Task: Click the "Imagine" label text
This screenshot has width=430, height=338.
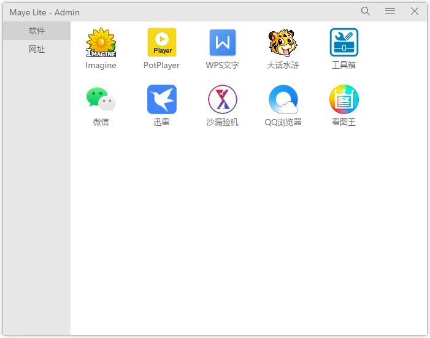Action: pyautogui.click(x=101, y=65)
